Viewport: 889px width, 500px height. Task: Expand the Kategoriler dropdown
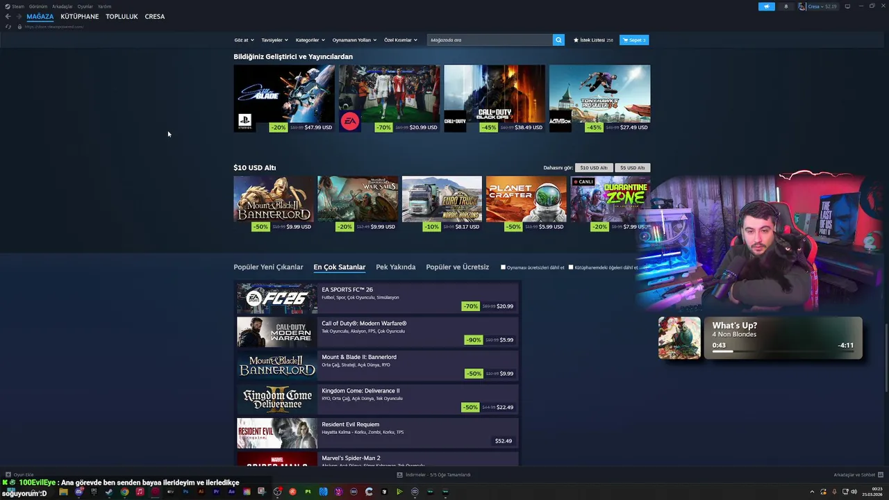coord(310,40)
